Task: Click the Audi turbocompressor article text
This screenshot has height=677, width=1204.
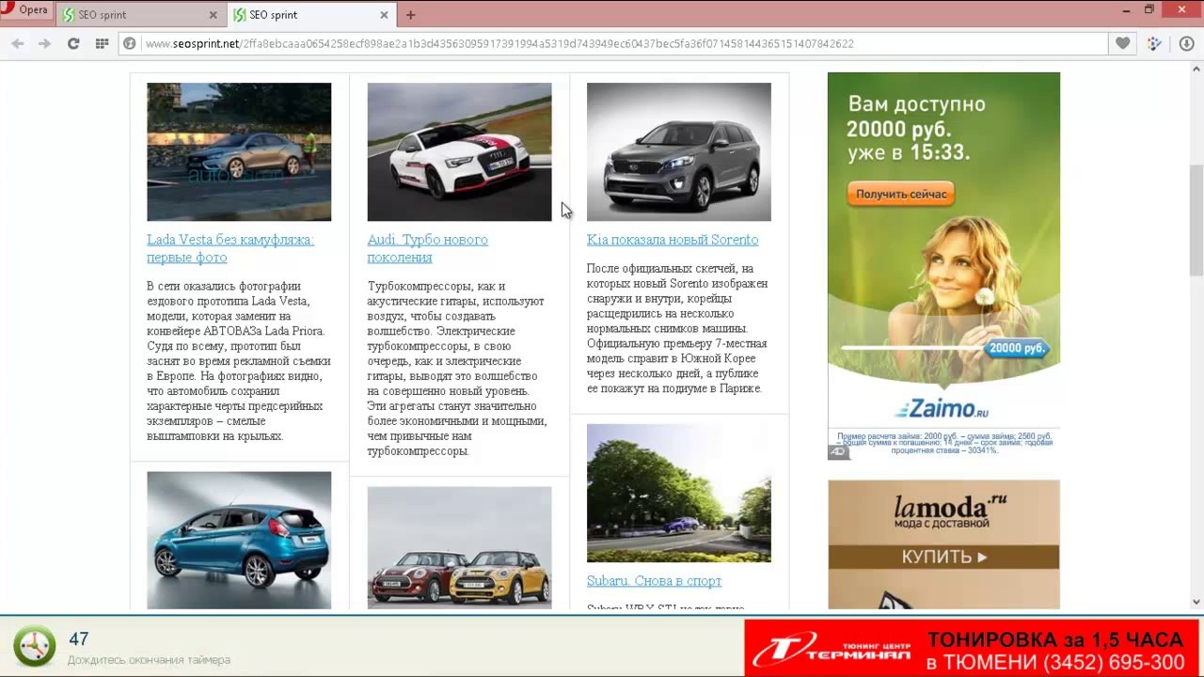Action: coord(457,369)
